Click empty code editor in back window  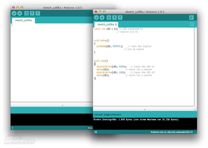pyautogui.click(x=52, y=62)
